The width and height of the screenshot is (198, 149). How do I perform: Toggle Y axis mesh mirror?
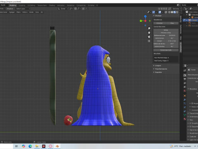coord(164,9)
